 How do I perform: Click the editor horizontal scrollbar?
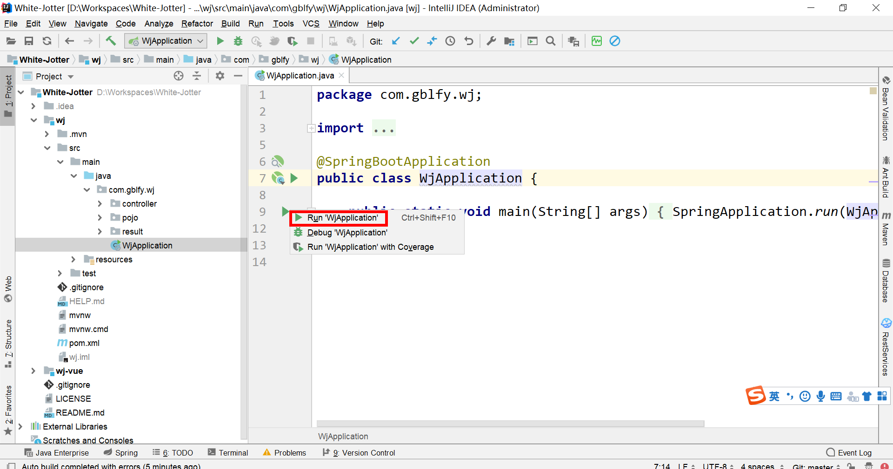pos(510,423)
